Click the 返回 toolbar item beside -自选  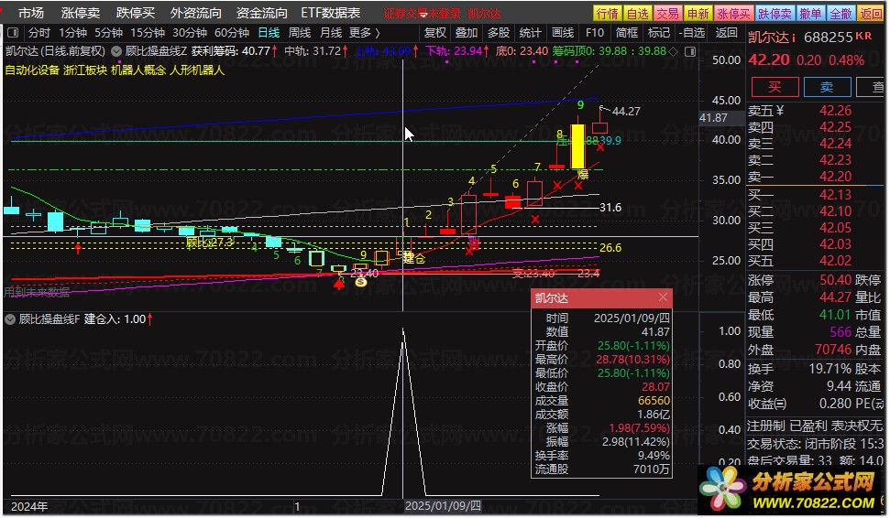(727, 33)
